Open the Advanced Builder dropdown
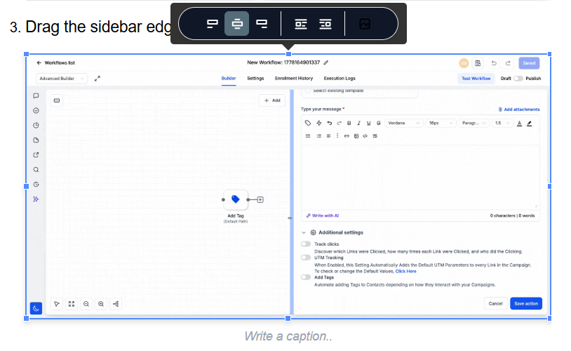 pos(62,79)
